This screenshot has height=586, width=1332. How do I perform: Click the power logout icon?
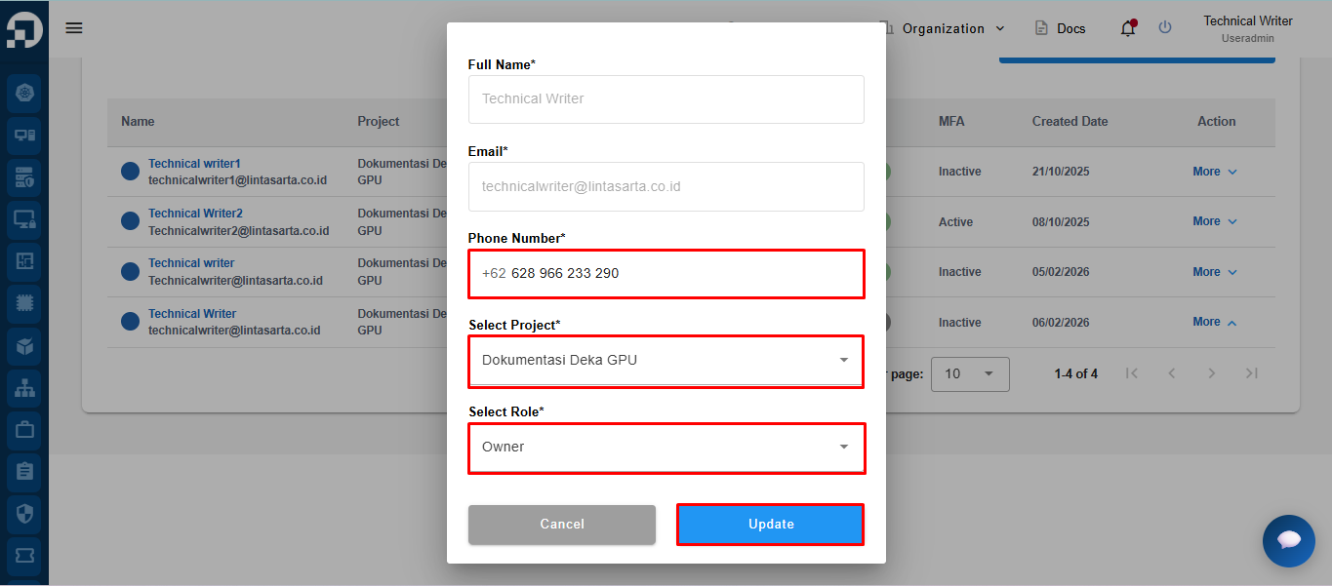(x=1165, y=28)
